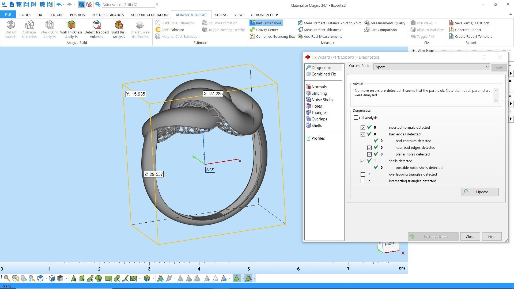Screen dimensions: 514x289
Task: Focus the Quick search field
Action: click(x=128, y=5)
